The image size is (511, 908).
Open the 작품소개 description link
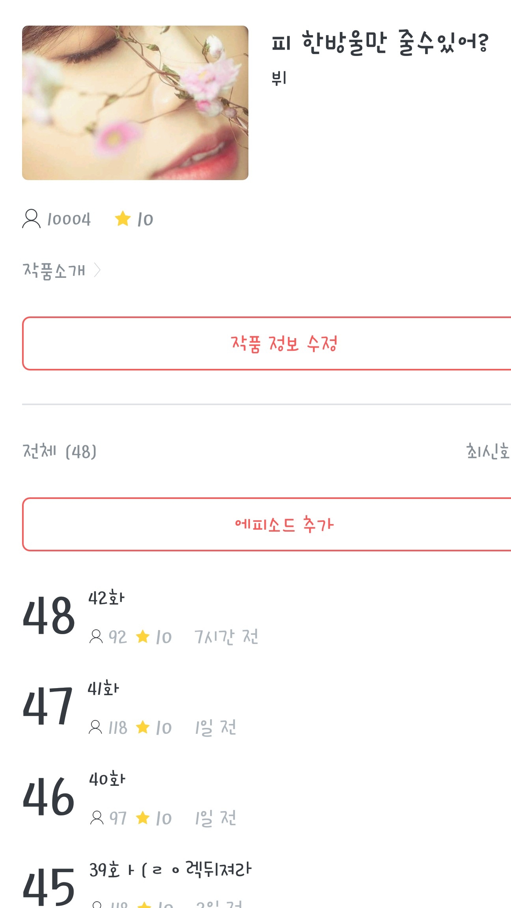click(54, 270)
